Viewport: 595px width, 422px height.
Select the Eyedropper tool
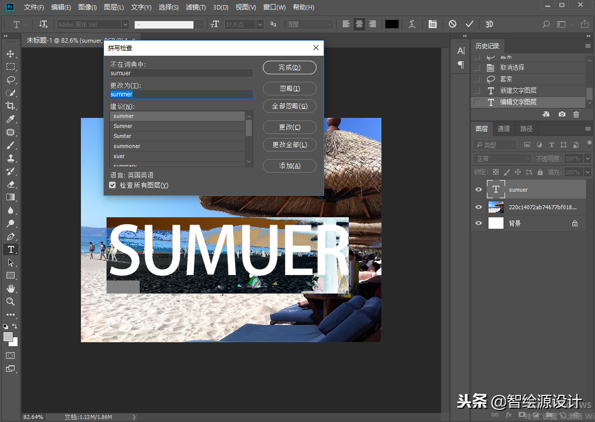tap(10, 119)
